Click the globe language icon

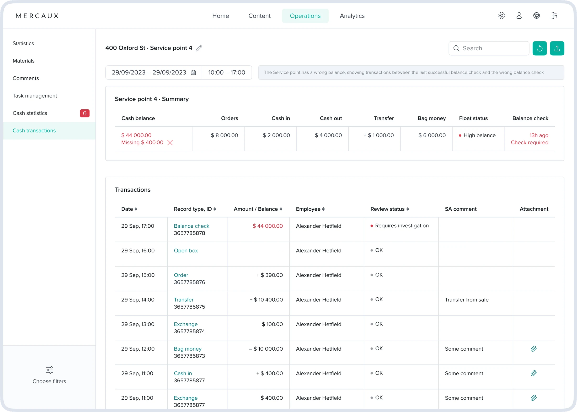[x=536, y=15]
